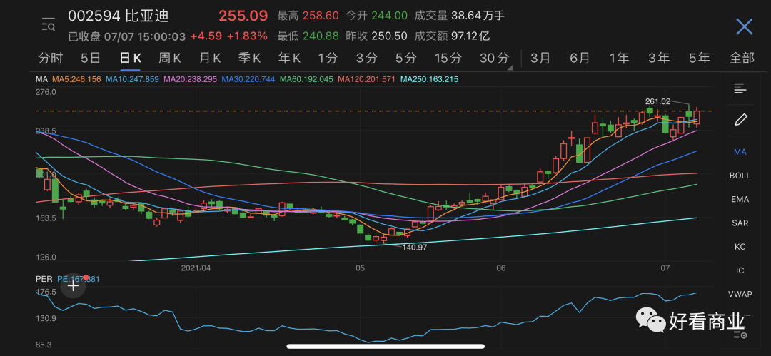
Task: Tap the plus crosshair button
Action: [x=73, y=285]
